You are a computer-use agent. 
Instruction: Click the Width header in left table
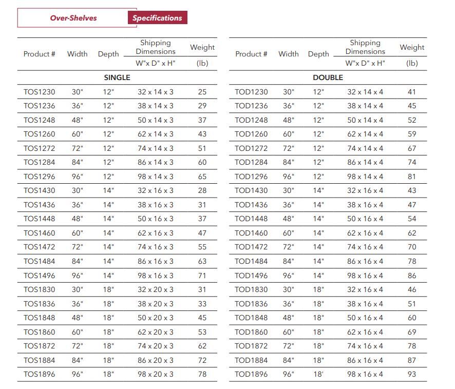77,54
